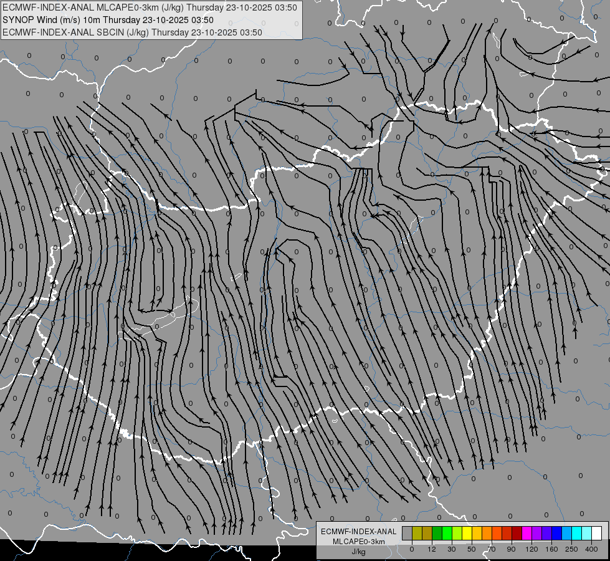Click the legend label MLCAPE0-3km
Screen dimensions: 610x561
coord(359,542)
